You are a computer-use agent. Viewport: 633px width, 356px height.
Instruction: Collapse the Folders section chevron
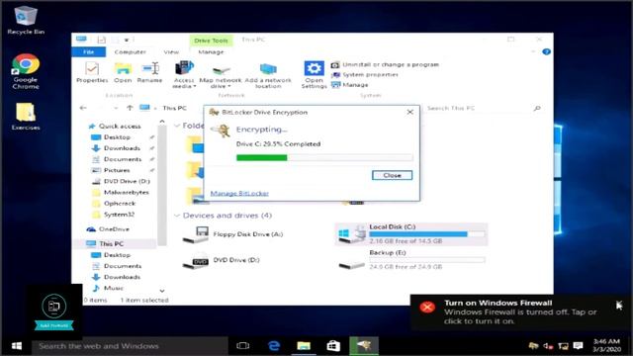click(x=177, y=126)
